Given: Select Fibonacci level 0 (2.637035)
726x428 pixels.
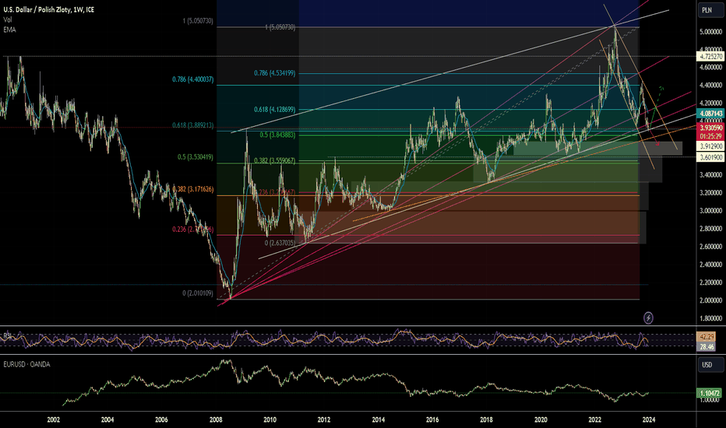Looking at the screenshot, I should (x=280, y=243).
